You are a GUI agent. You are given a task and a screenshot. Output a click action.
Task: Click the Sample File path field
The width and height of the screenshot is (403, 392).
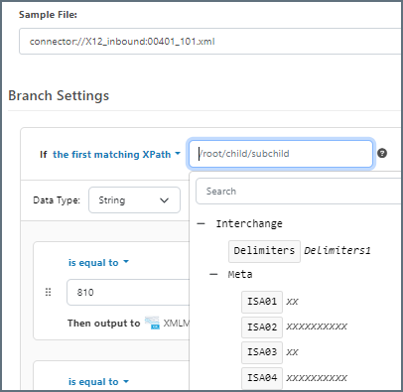[x=210, y=42]
